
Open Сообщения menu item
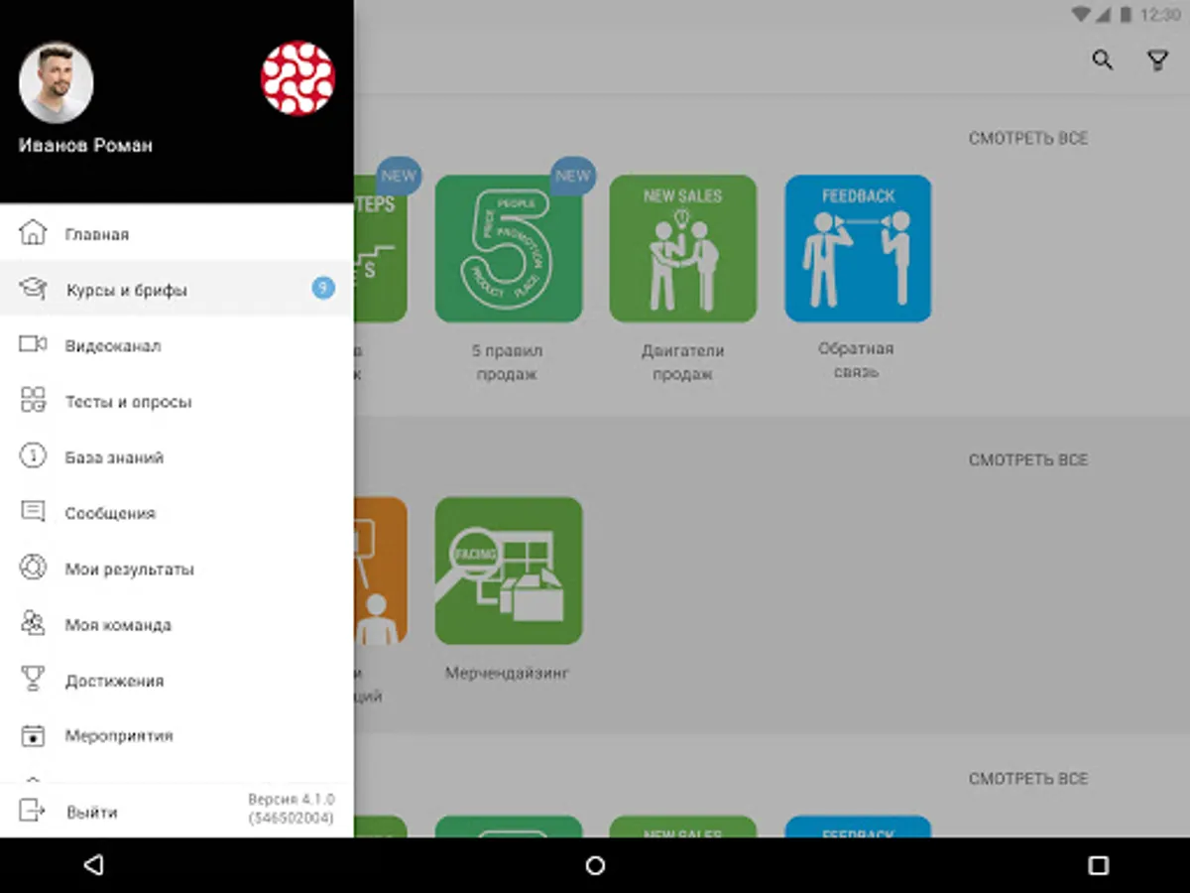pyautogui.click(x=177, y=513)
